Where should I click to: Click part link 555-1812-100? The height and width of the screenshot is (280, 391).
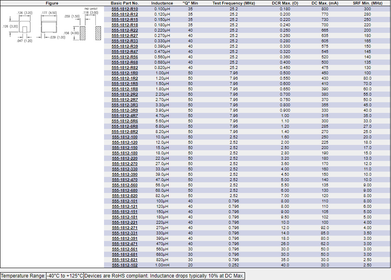click(x=125, y=137)
